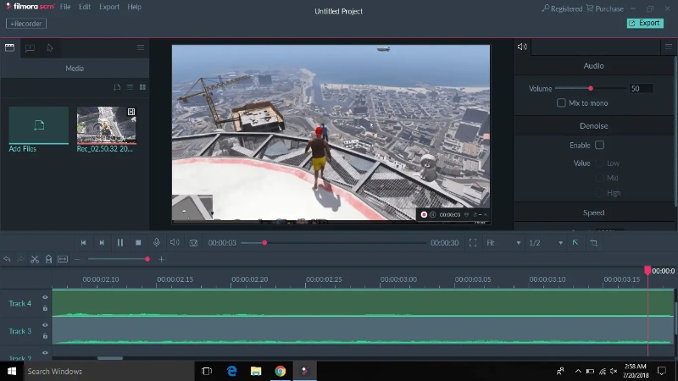This screenshot has height=381, width=678.
Task: Click the import file icon in Media panel
Action: (117, 87)
